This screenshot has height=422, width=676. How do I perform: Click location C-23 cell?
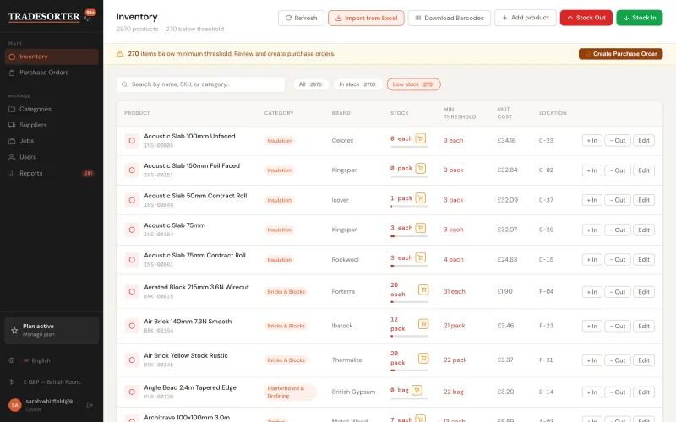(546, 141)
